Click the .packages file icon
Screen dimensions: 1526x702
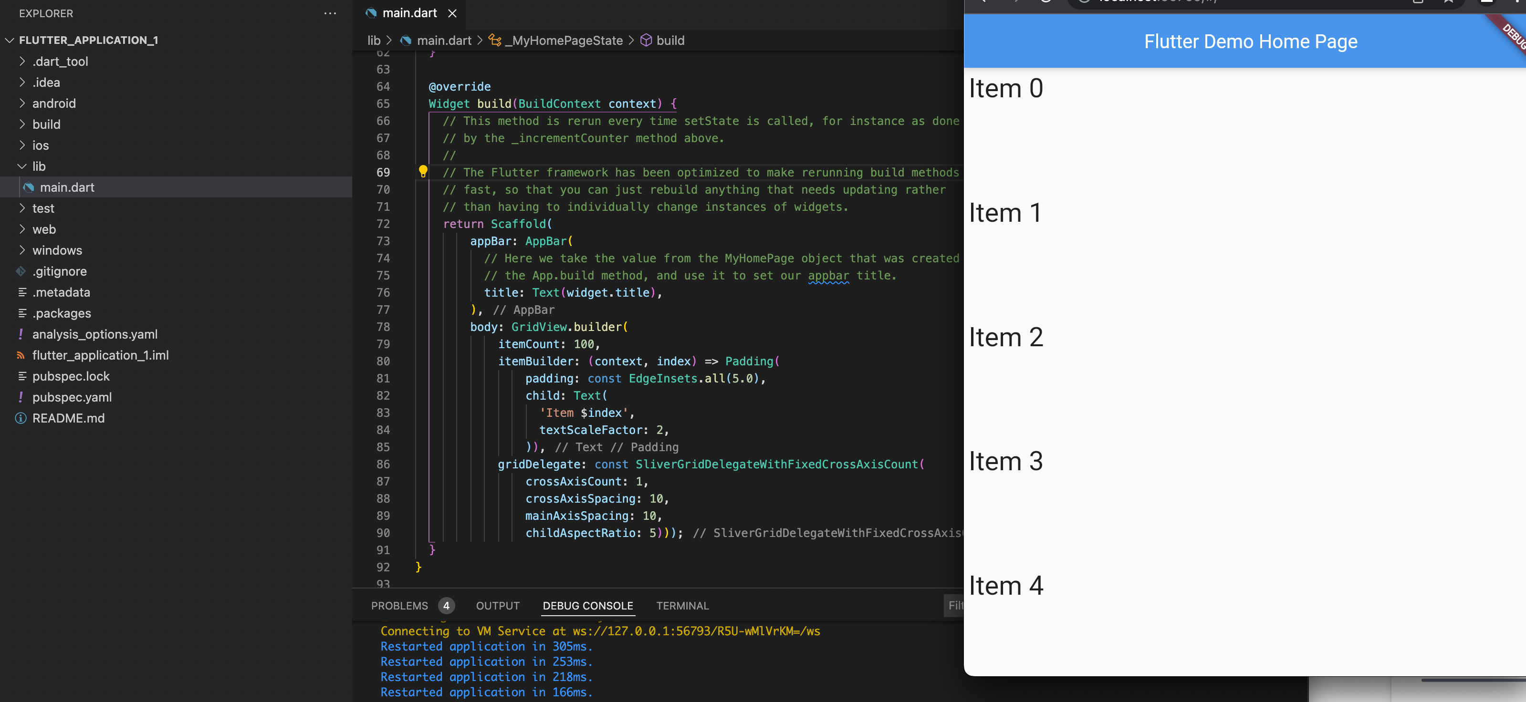point(22,313)
